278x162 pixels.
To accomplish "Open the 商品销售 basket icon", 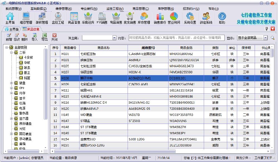I will click(x=116, y=18).
